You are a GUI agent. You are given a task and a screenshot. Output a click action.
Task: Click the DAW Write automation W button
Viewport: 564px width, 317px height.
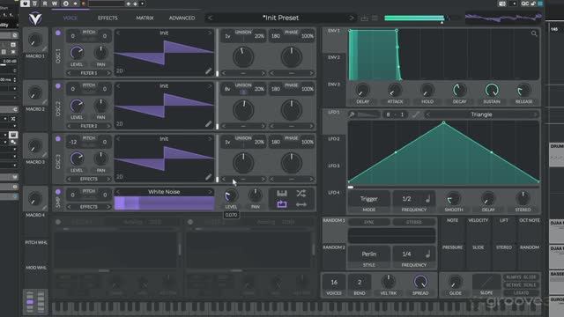pyautogui.click(x=55, y=4)
